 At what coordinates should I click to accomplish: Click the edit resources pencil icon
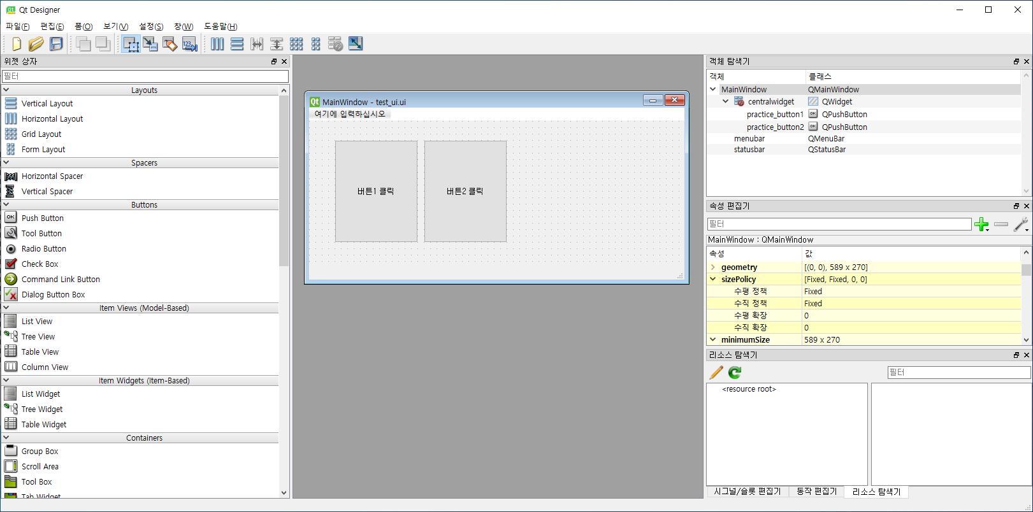[716, 373]
